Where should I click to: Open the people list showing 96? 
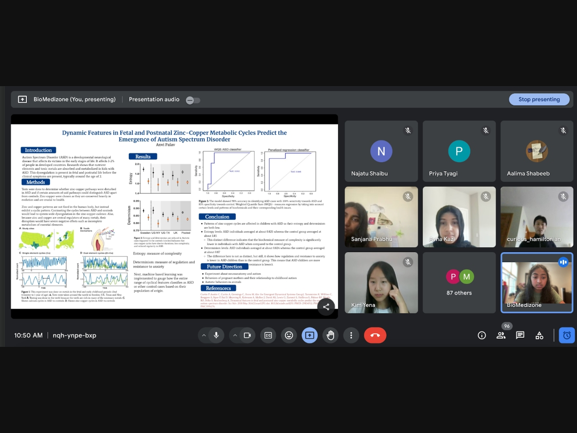501,335
